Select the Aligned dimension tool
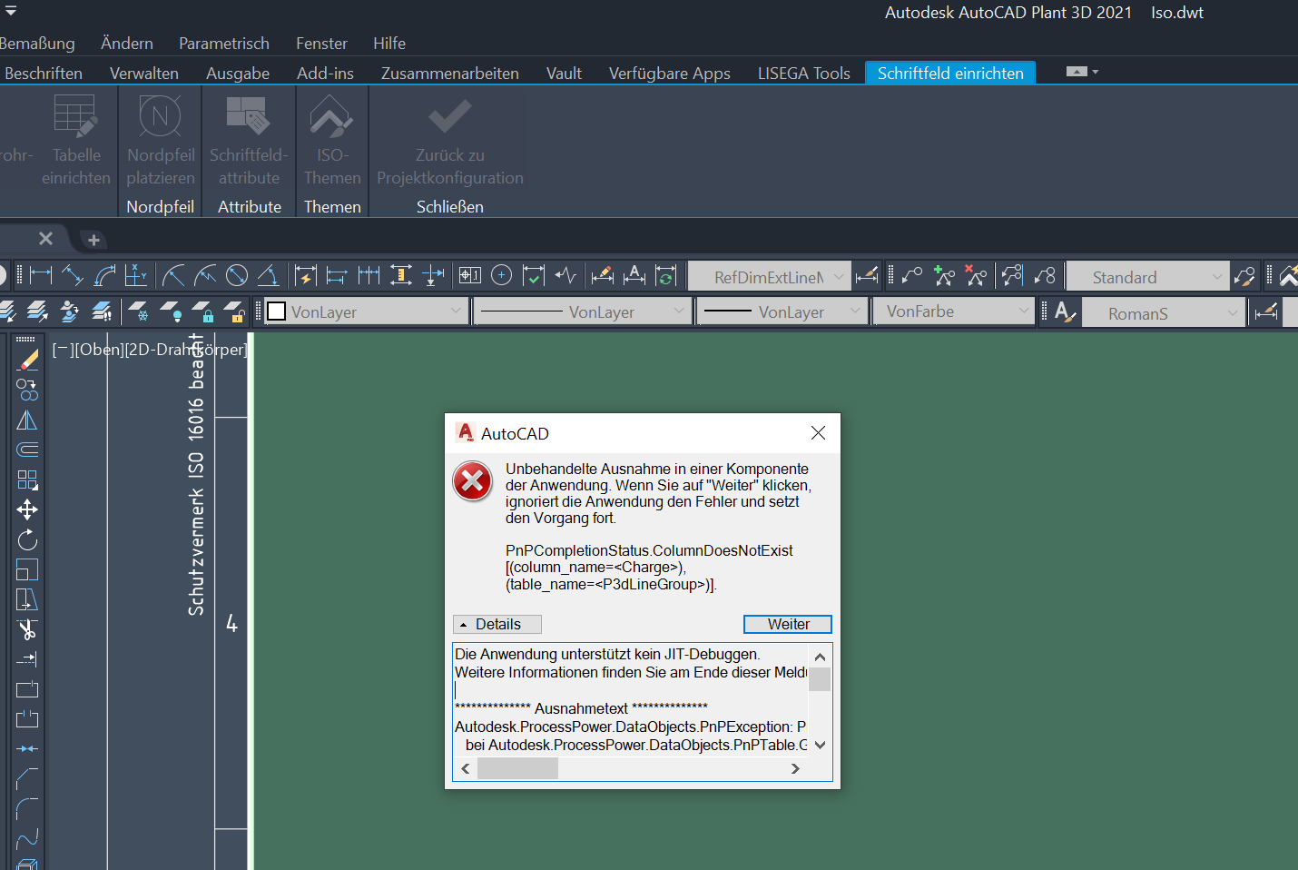 pyautogui.click(x=73, y=275)
